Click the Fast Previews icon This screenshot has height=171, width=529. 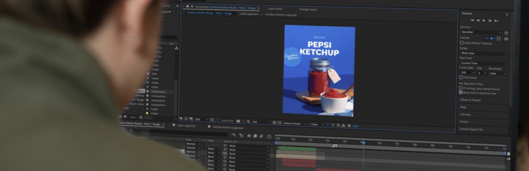coord(333,125)
